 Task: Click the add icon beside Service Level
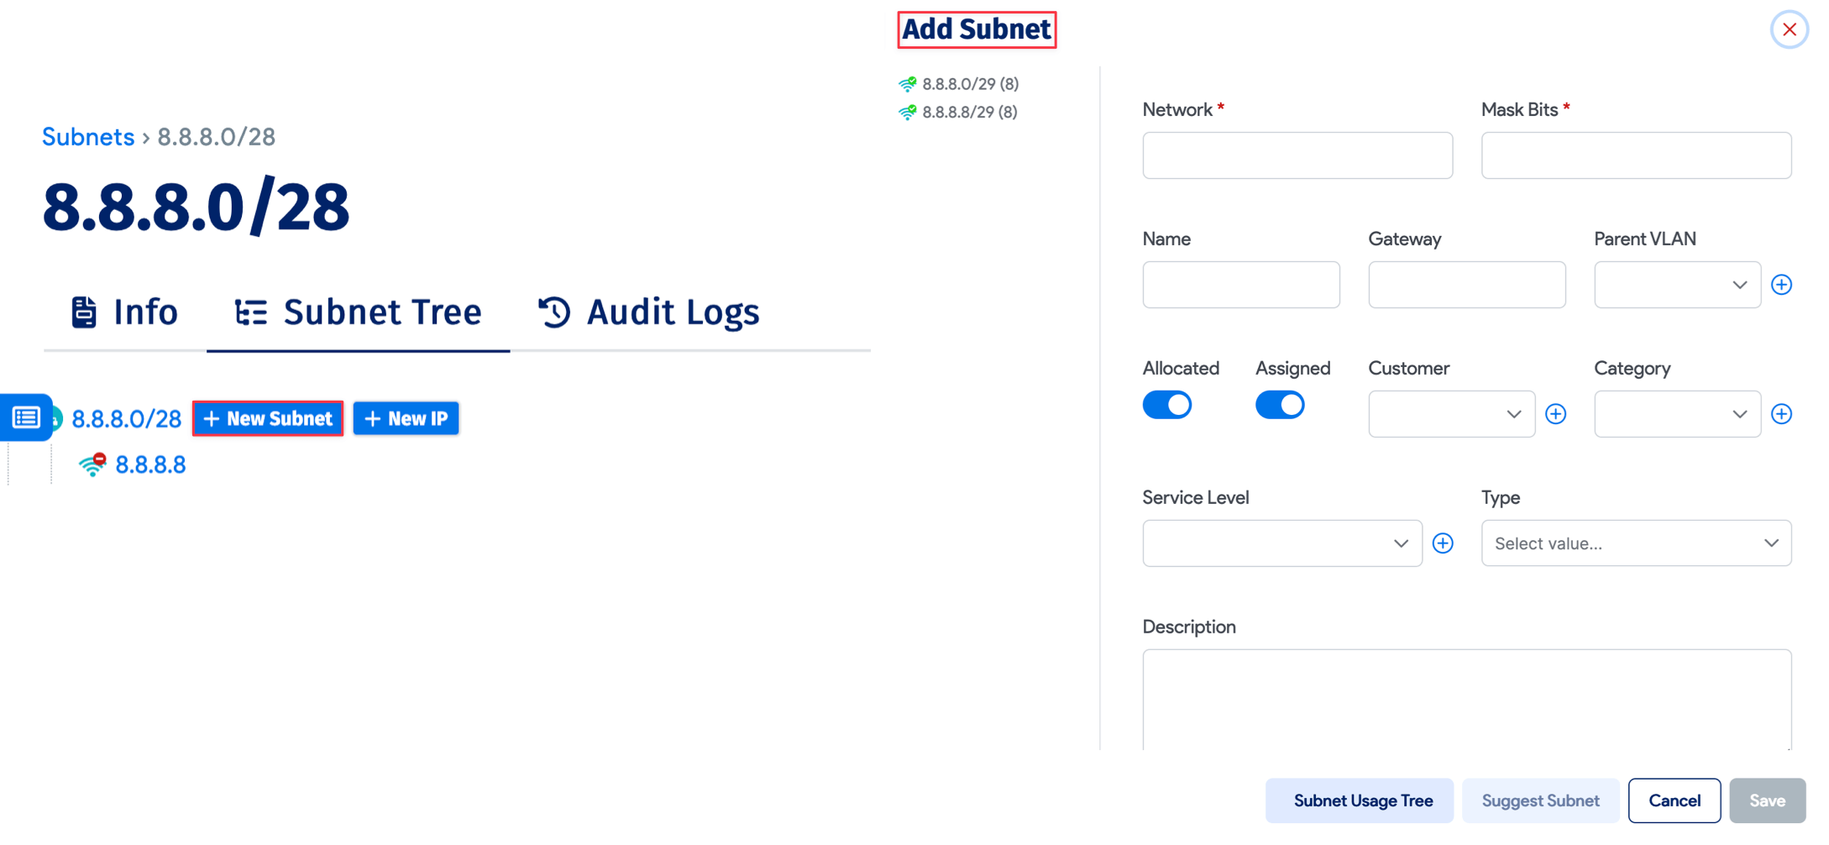pyautogui.click(x=1443, y=543)
